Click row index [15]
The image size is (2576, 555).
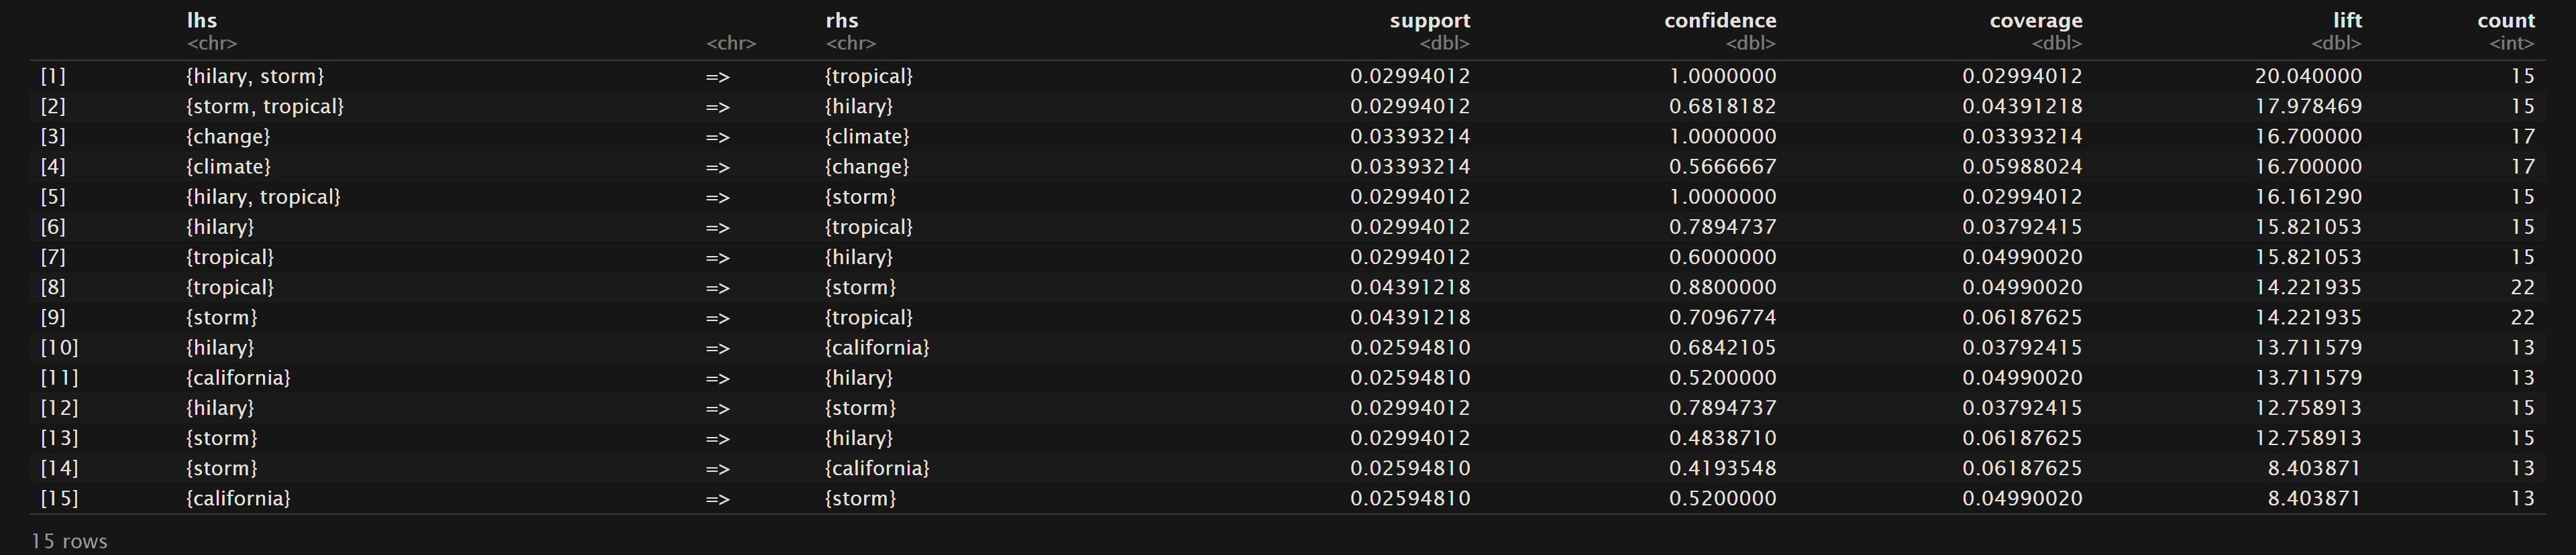tap(59, 498)
